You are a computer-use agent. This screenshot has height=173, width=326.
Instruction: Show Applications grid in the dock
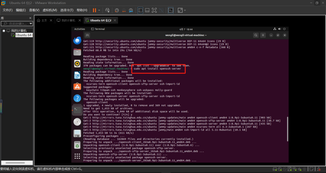[x=77, y=156]
